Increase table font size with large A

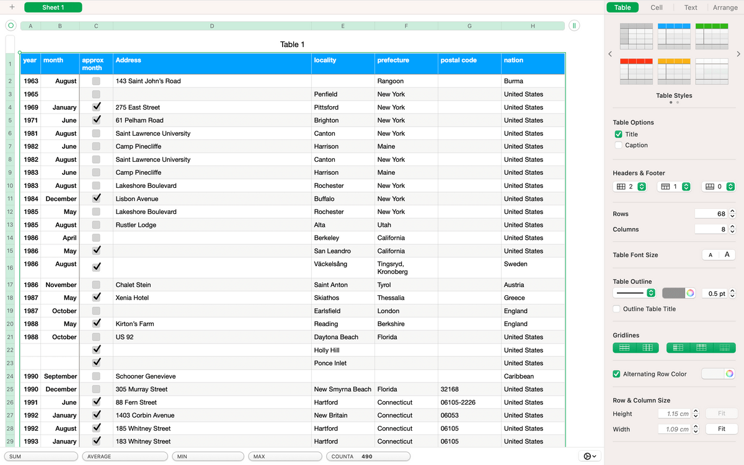(x=727, y=255)
